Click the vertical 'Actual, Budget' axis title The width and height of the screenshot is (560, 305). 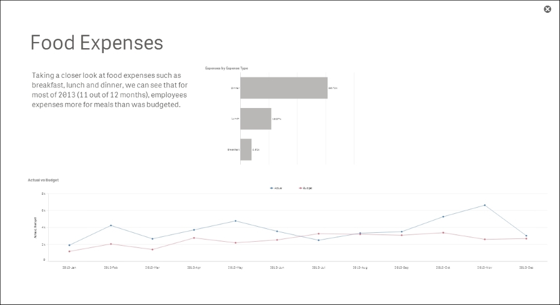tap(35, 228)
